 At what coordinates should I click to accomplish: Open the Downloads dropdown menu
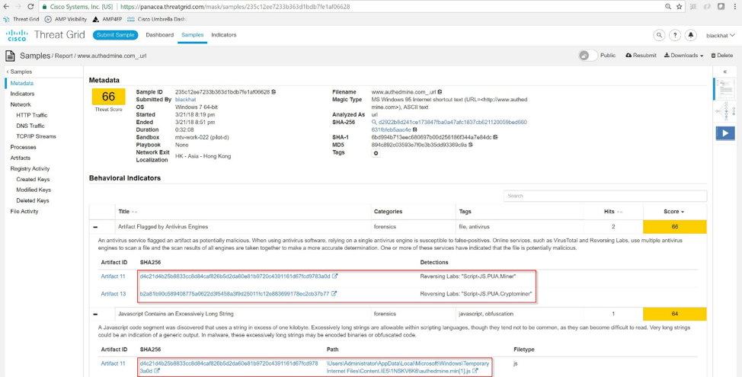point(683,56)
